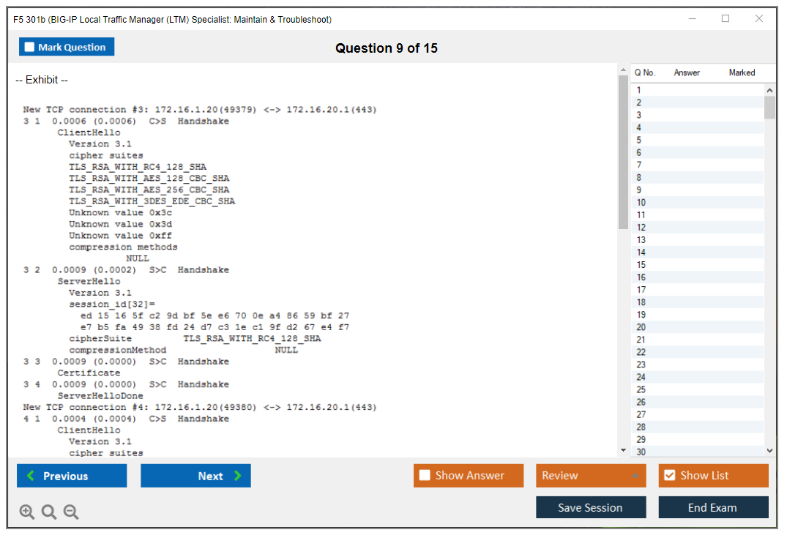Select question 1 in the list
Viewport: 787px width, 538px height.
pos(639,90)
